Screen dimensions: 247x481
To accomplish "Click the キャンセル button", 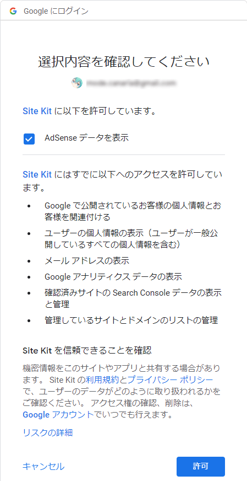I will pos(43,467).
